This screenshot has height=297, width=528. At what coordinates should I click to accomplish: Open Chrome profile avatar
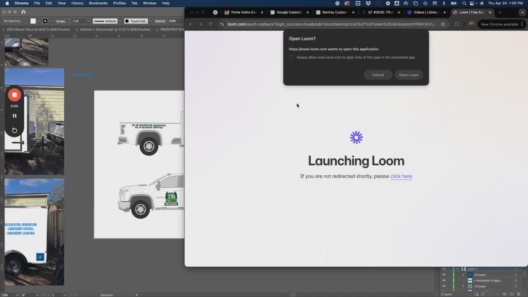coord(471,24)
